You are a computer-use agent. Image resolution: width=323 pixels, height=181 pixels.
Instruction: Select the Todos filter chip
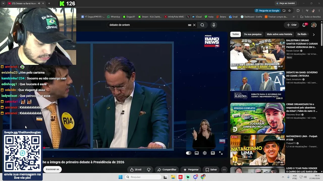[x=235, y=34]
